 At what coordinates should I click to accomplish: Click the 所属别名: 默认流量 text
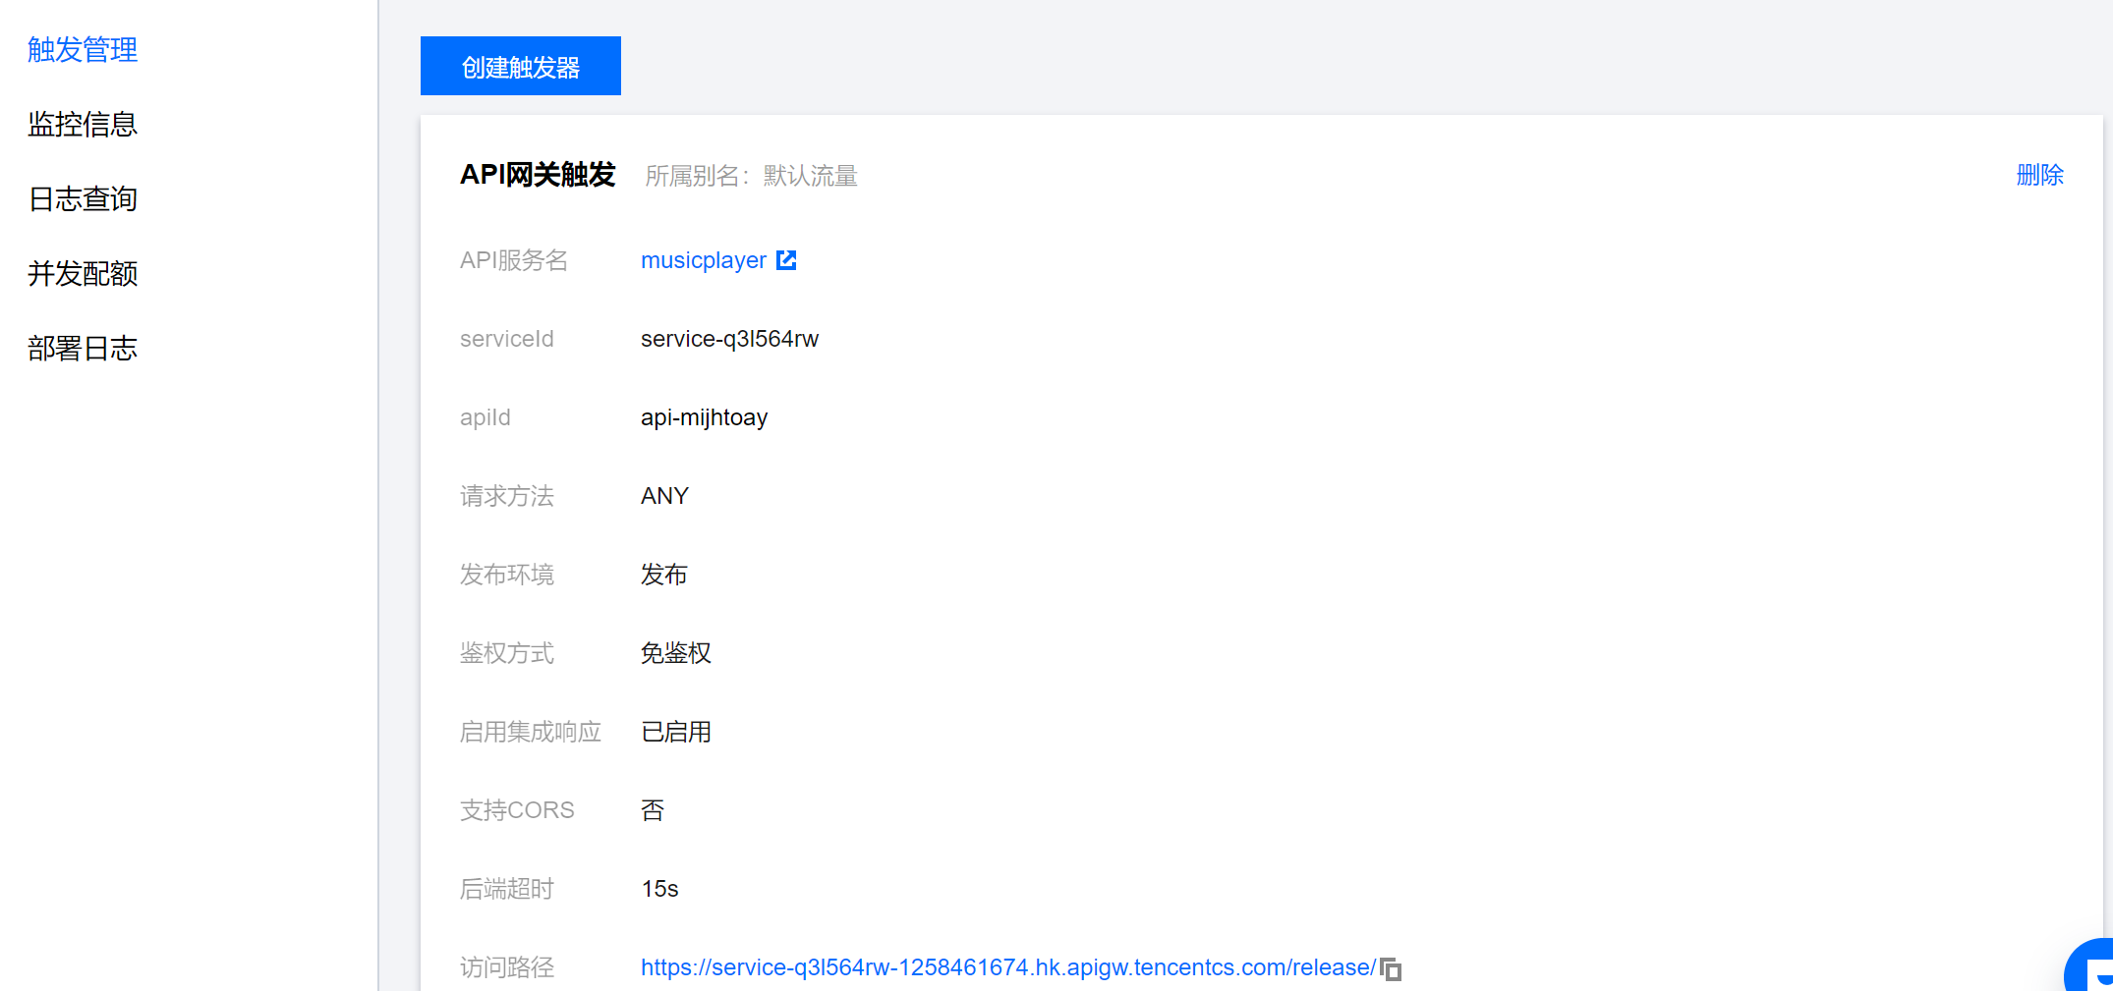751,176
